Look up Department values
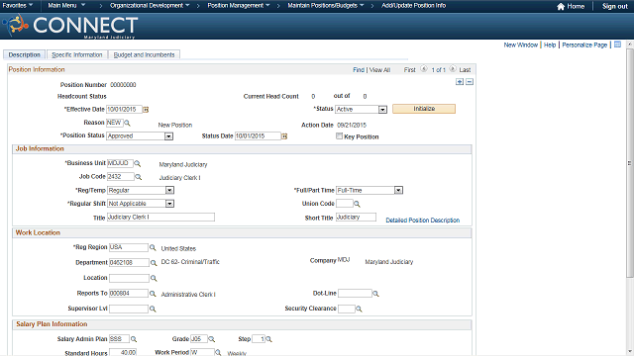The image size is (634, 356). (x=154, y=263)
